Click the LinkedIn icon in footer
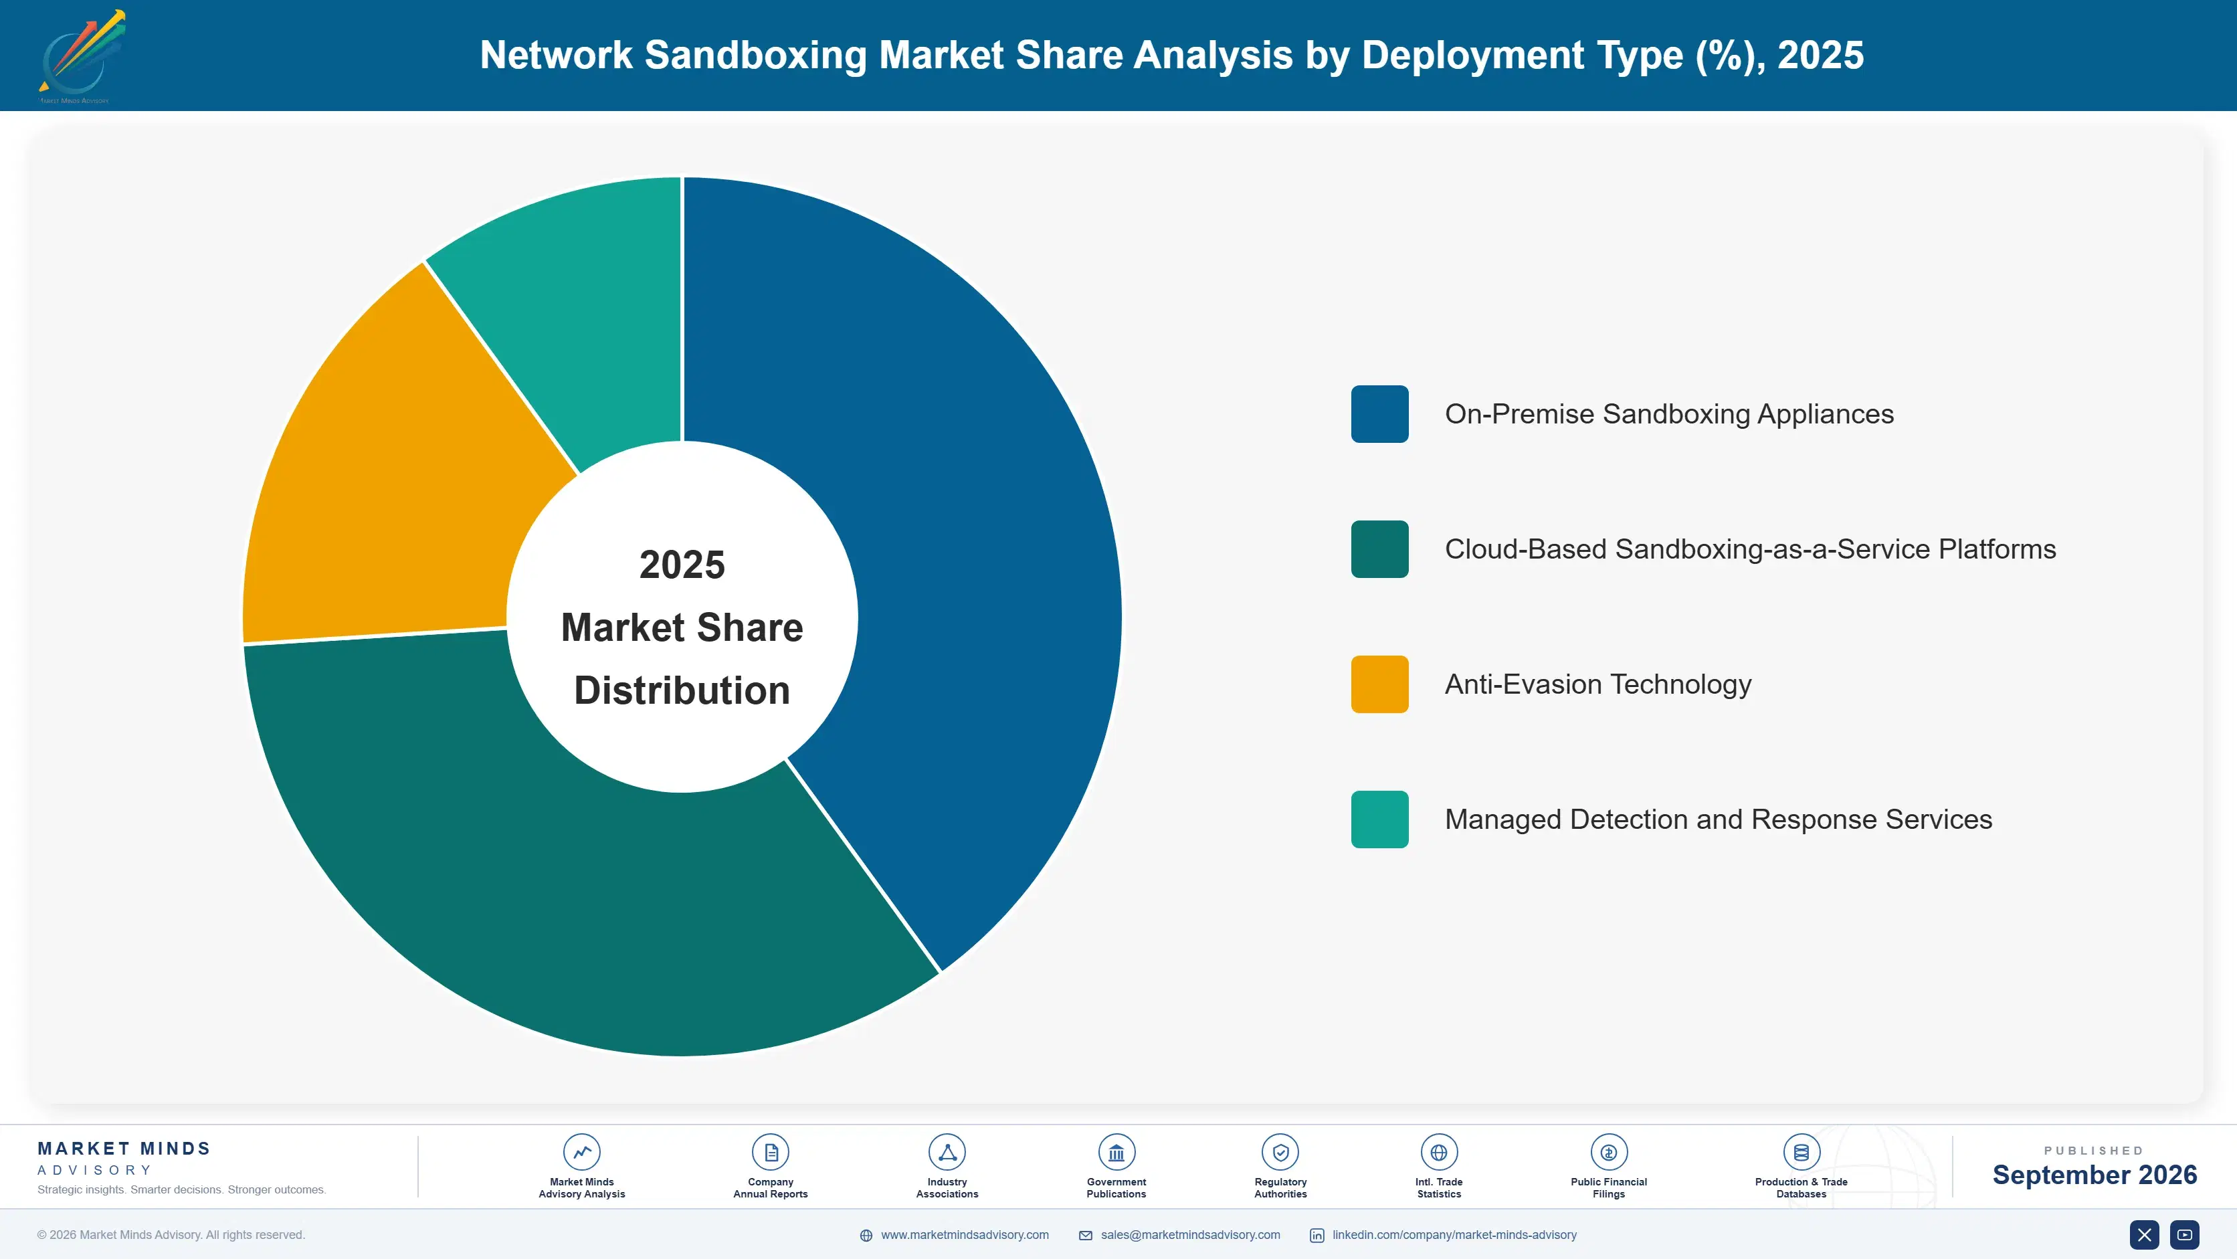The width and height of the screenshot is (2237, 1259). 1317,1236
